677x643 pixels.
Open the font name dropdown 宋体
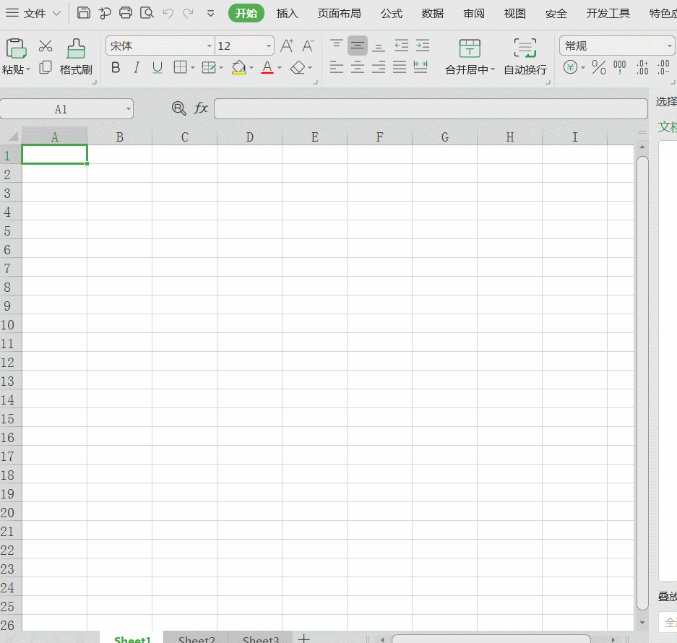tap(210, 46)
